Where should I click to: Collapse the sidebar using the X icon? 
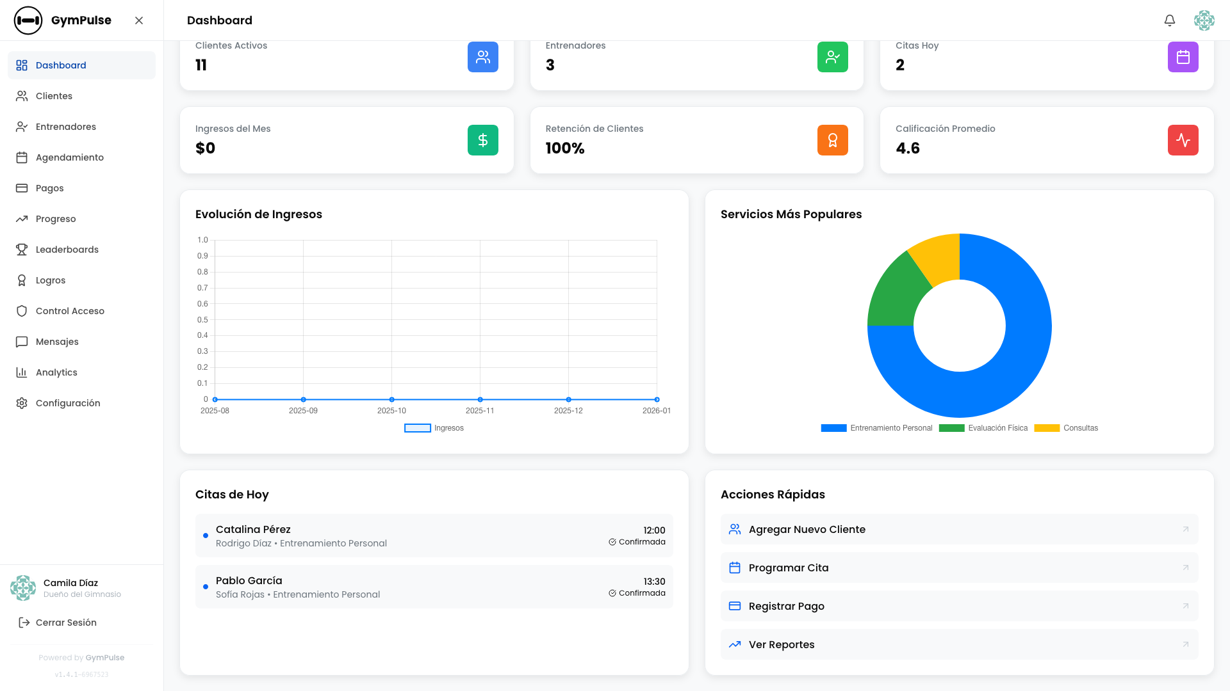(x=139, y=20)
